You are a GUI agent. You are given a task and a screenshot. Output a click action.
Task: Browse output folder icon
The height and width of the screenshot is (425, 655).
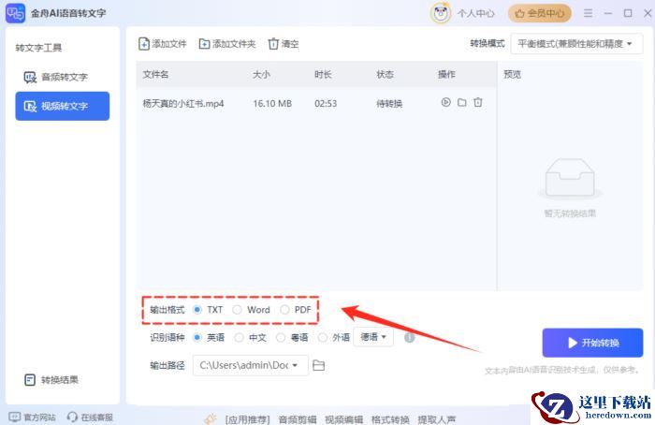(x=319, y=365)
